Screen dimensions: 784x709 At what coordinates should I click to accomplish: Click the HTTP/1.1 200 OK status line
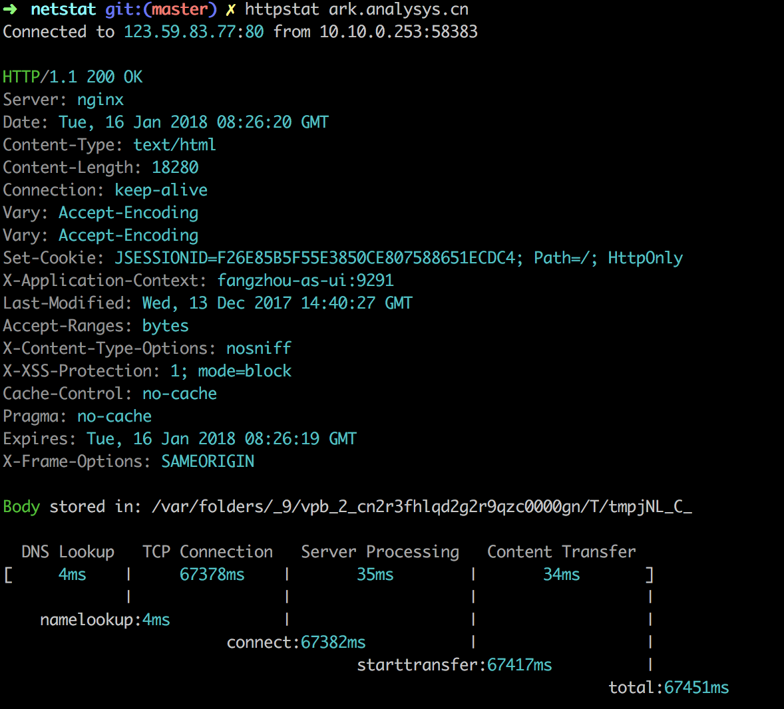coord(73,77)
